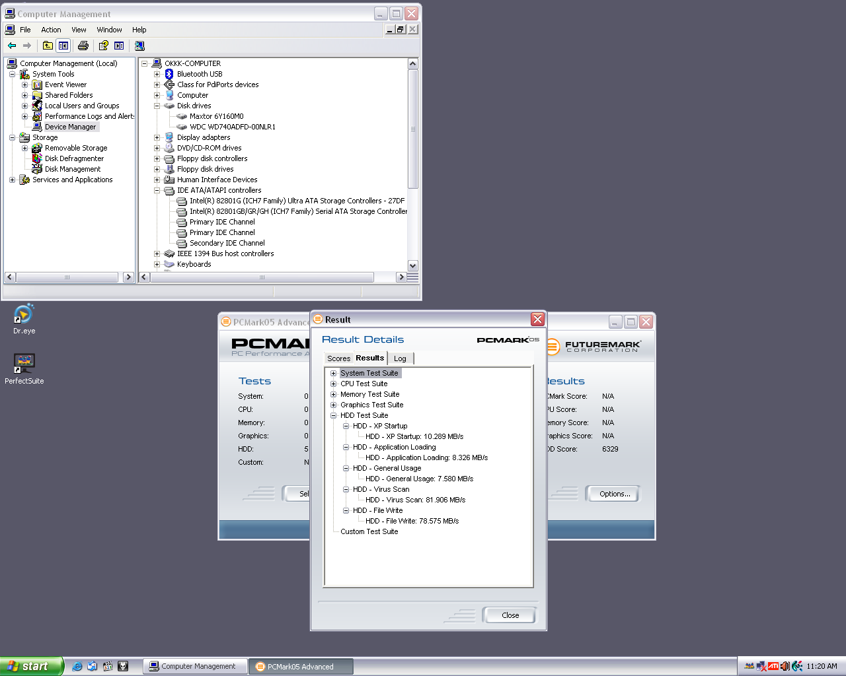Click the Close button in Result dialog

click(x=510, y=615)
